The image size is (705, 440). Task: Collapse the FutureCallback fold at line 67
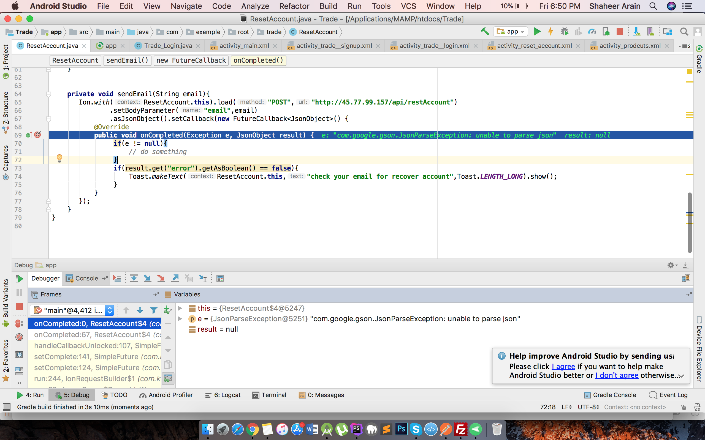tap(49, 119)
